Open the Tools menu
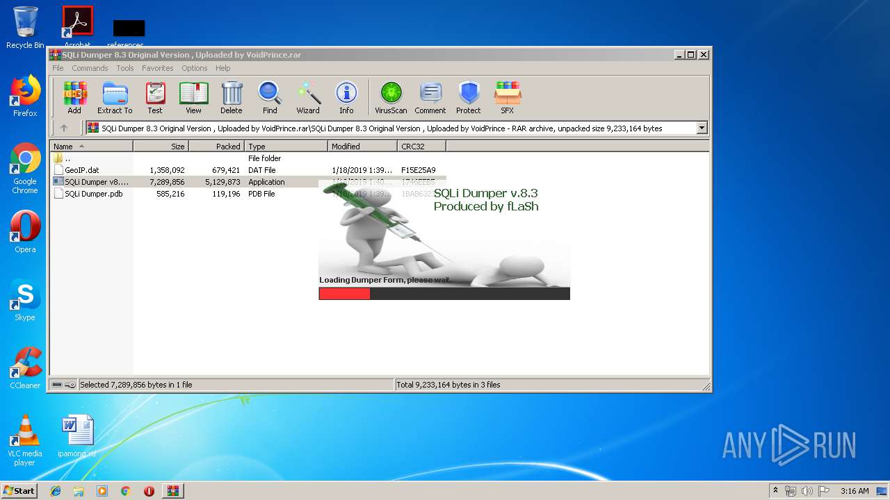The height and width of the screenshot is (500, 890). pos(125,68)
